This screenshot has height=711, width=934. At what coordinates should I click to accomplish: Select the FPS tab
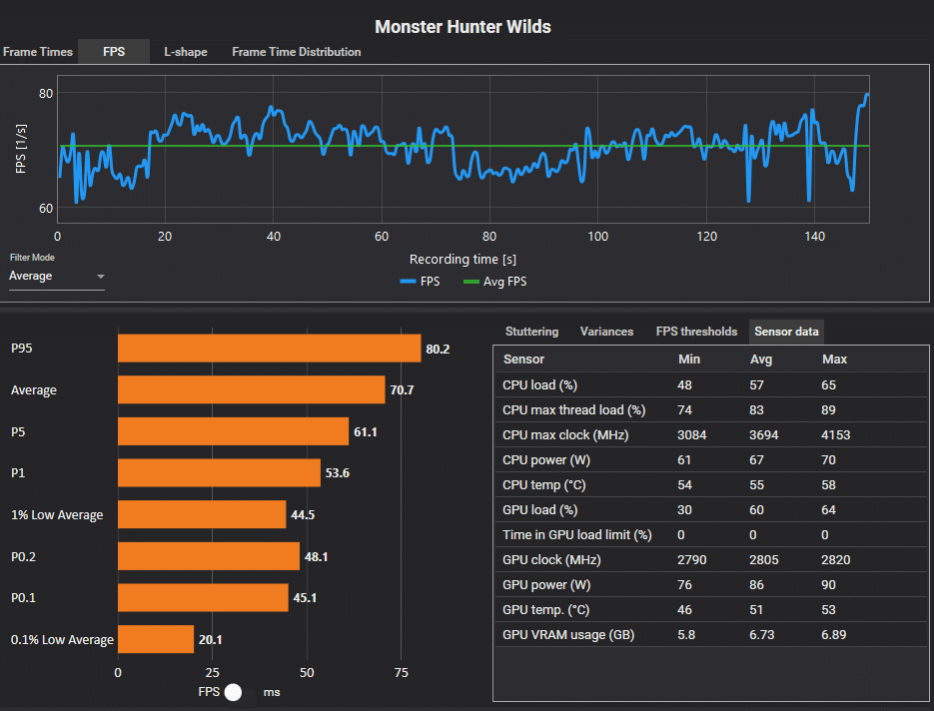[114, 52]
